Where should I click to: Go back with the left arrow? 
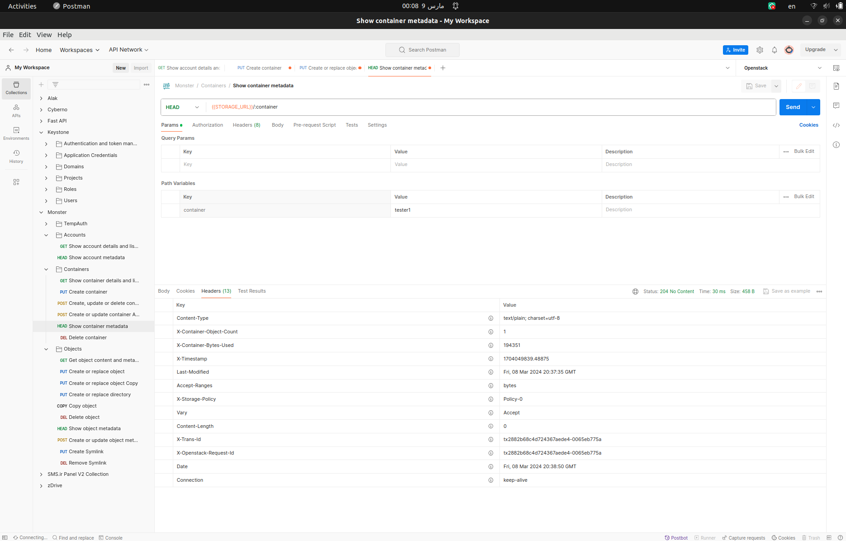click(x=11, y=50)
